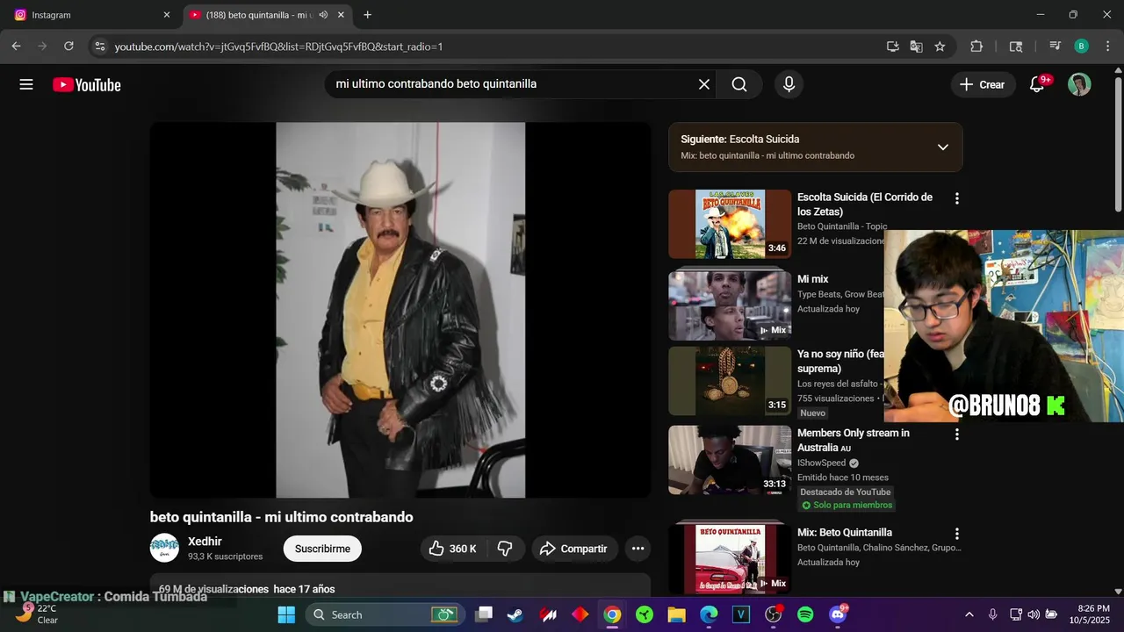This screenshot has width=1124, height=632.
Task: Open YouTube notifications bell
Action: [x=1037, y=84]
